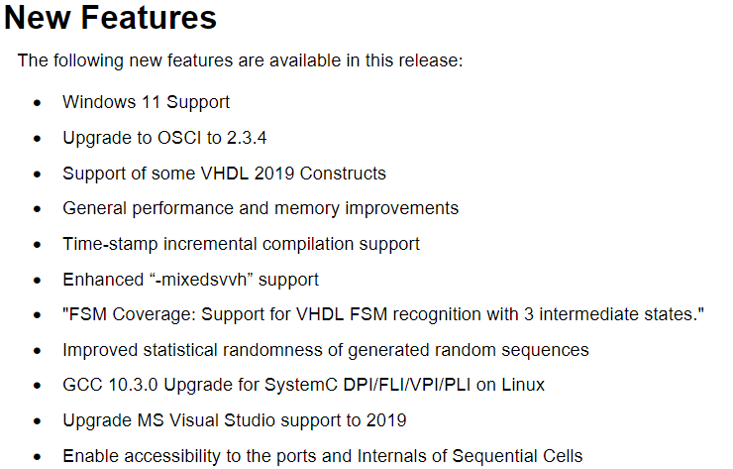Click General performance and memory improvements
733x469 pixels.
[261, 209]
